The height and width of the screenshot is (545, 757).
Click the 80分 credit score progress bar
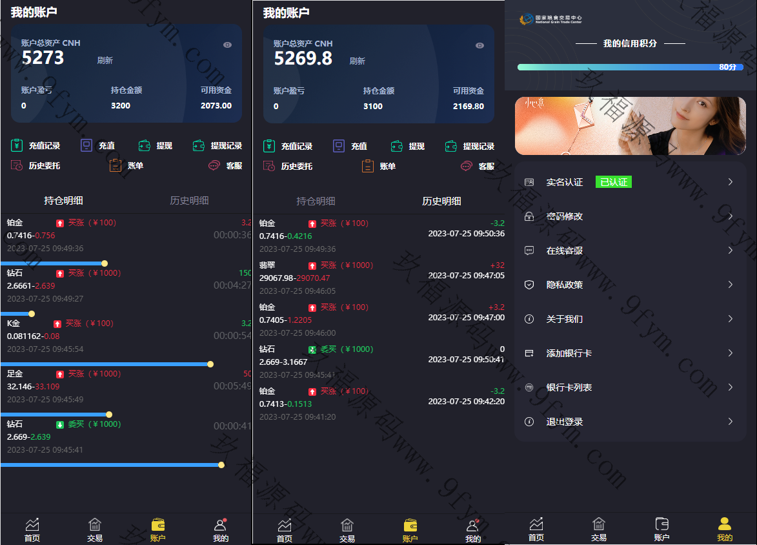[x=630, y=67]
